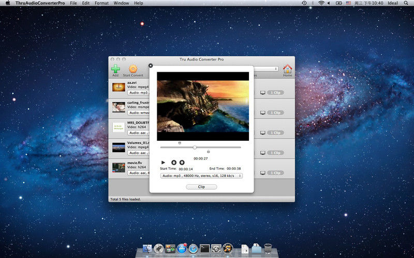
Task: Open Terminal from the Dock
Action: [205, 249]
